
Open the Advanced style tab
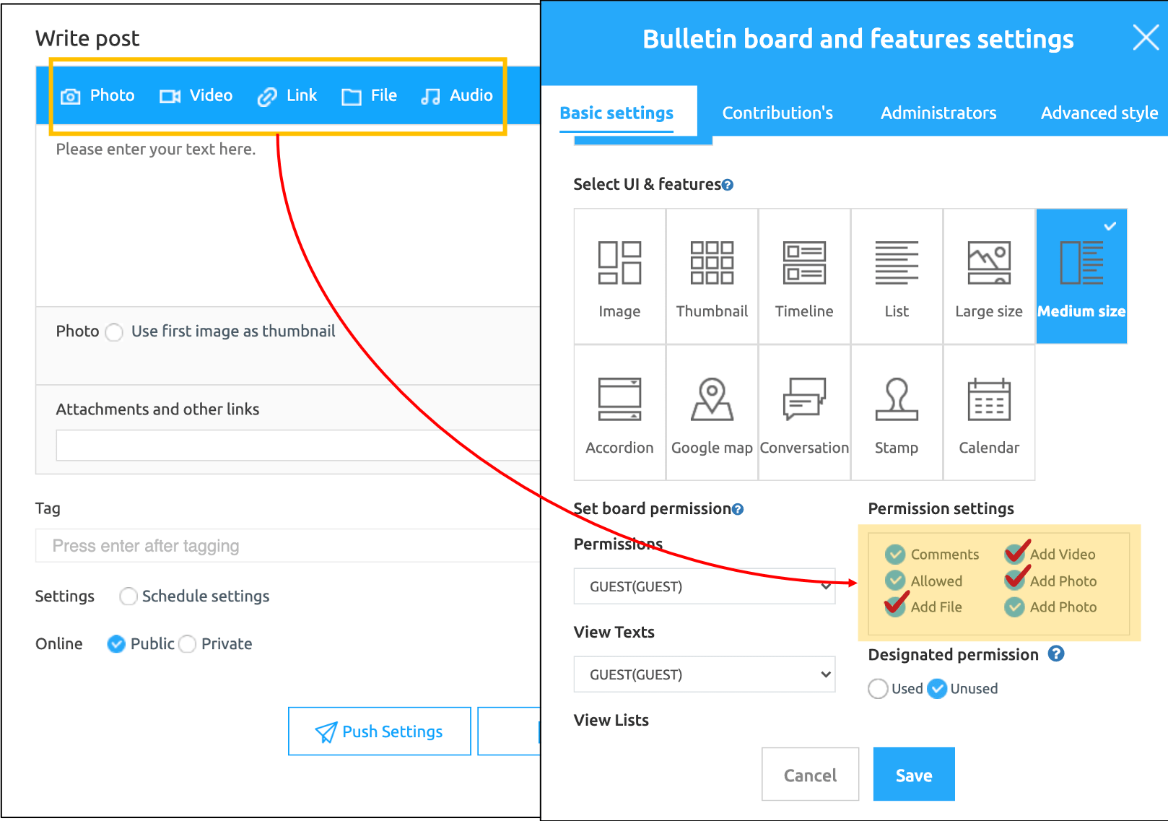click(1099, 113)
